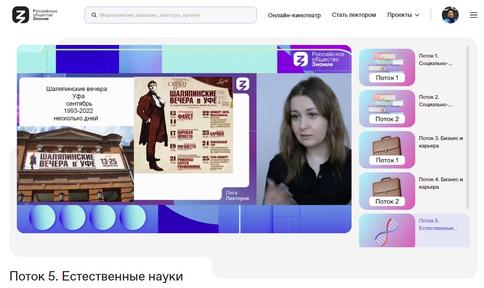Viewport: 484px width, 288px height.
Task: Click the lecture video player
Action: (184, 139)
